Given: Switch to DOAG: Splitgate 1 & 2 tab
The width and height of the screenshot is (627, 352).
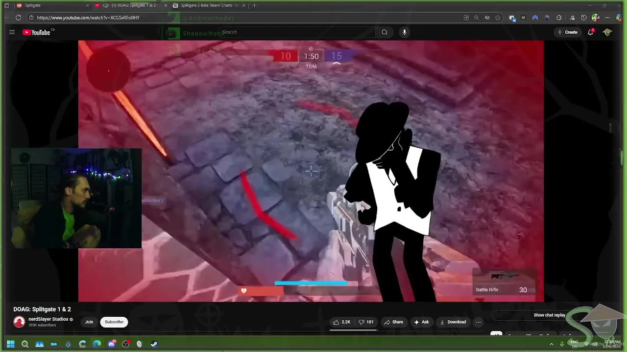Looking at the screenshot, I should [x=132, y=5].
